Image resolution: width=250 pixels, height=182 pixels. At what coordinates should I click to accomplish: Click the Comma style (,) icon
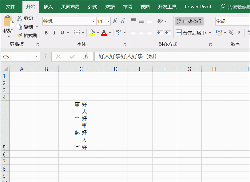[x=240, y=32]
